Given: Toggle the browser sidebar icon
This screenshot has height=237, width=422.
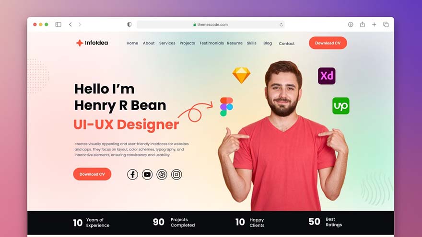Looking at the screenshot, I should 58,24.
